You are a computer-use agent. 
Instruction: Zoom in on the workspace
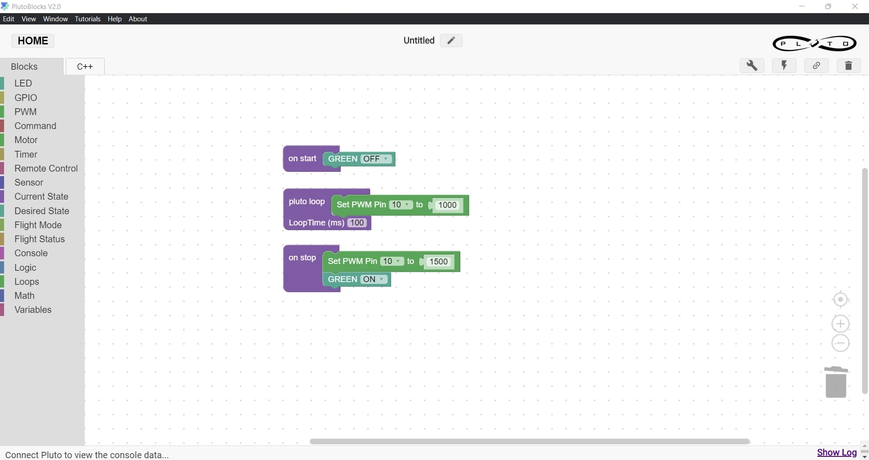pyautogui.click(x=841, y=324)
